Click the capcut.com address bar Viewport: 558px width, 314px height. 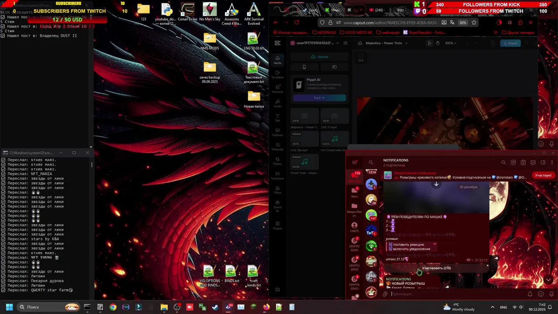coord(390,22)
